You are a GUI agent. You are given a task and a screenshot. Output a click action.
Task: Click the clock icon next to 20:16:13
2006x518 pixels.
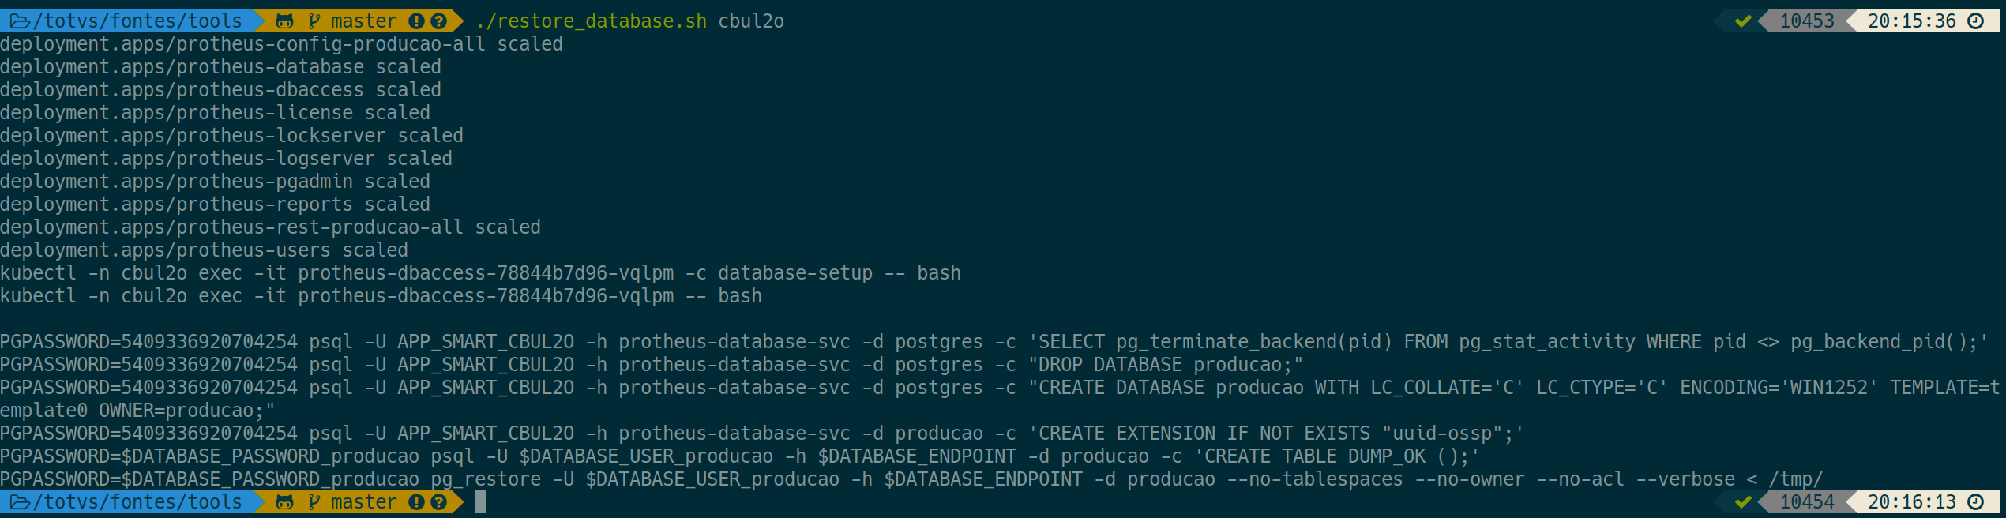(x=1976, y=502)
